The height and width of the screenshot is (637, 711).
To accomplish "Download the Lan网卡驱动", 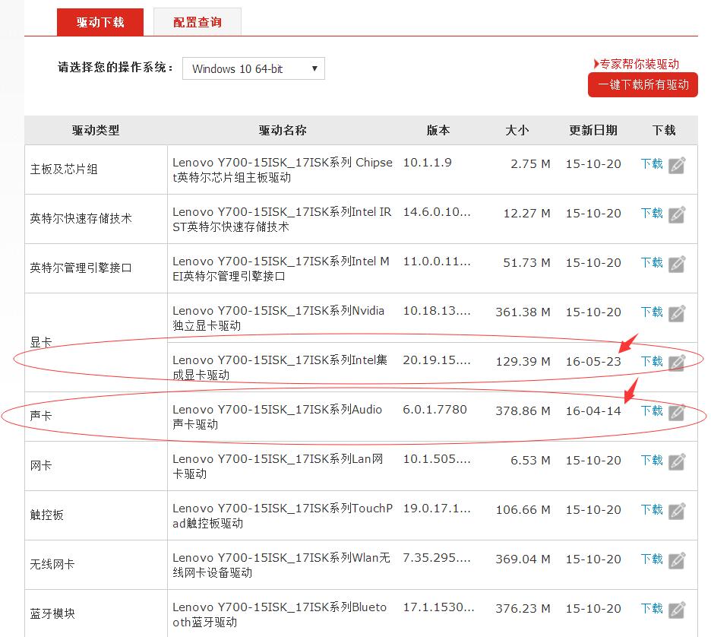I will [x=652, y=461].
